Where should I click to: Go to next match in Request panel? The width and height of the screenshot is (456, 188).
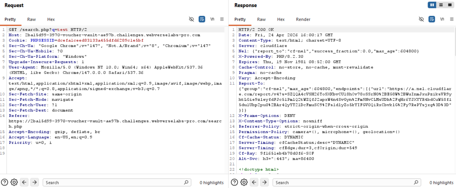34,182
